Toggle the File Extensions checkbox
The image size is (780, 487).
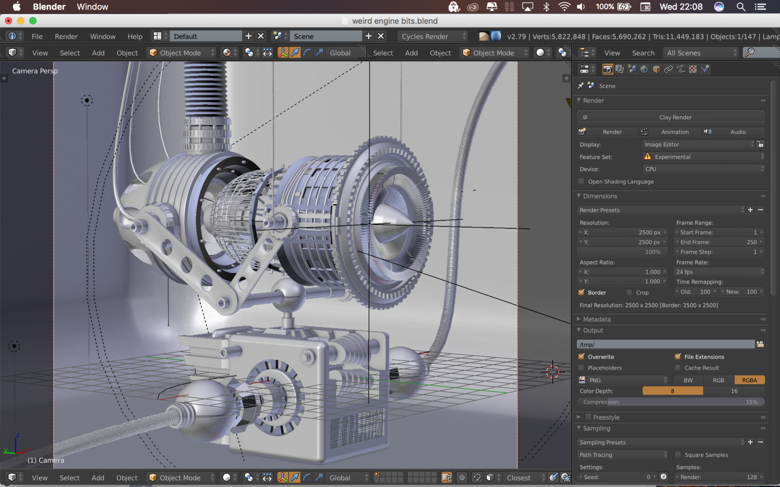(678, 356)
